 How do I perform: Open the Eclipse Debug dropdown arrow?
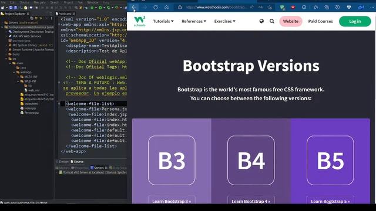96,8
